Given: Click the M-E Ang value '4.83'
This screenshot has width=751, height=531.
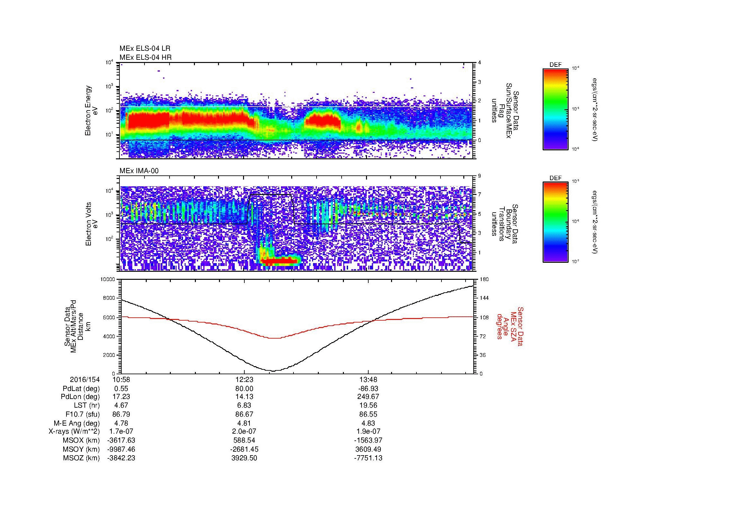Looking at the screenshot, I should click(x=368, y=423).
